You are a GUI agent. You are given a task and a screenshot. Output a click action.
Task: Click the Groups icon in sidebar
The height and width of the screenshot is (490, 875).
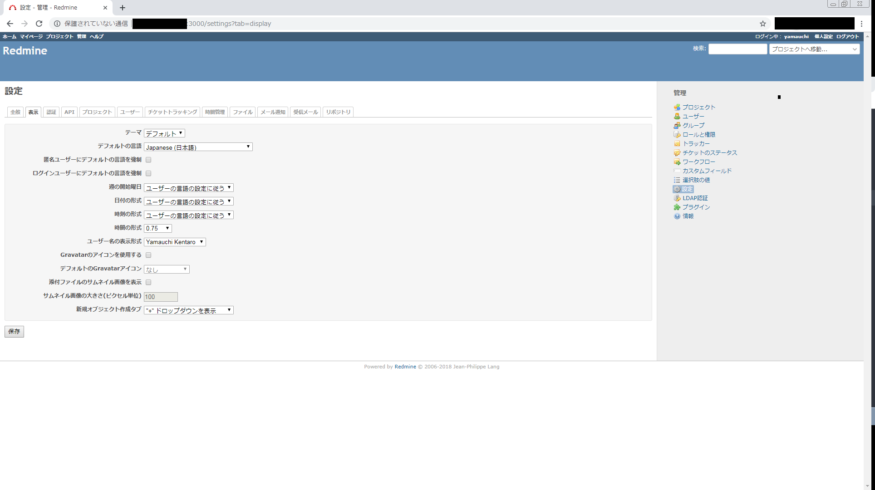[x=677, y=125]
